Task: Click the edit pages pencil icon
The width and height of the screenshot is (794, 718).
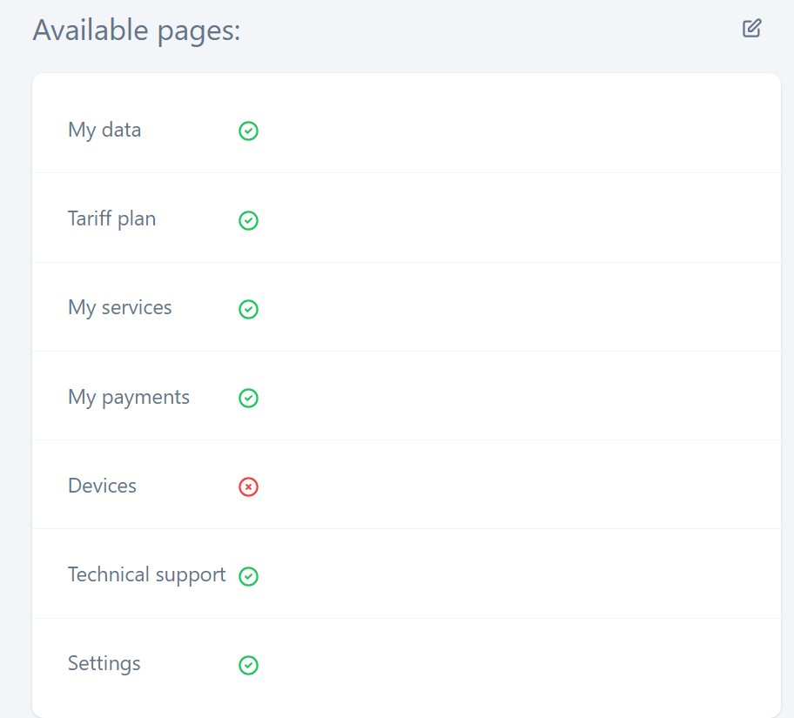Action: pyautogui.click(x=751, y=28)
